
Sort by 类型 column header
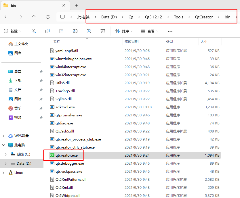[169, 42]
